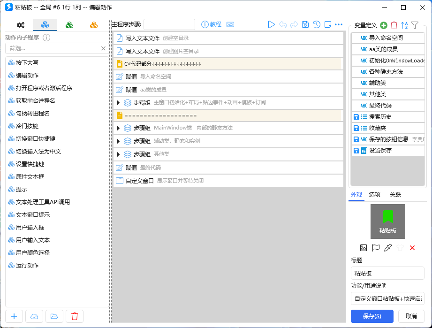The image size is (432, 328).
Task: Clear the sub-program filter with the X
Action: pos(103,48)
